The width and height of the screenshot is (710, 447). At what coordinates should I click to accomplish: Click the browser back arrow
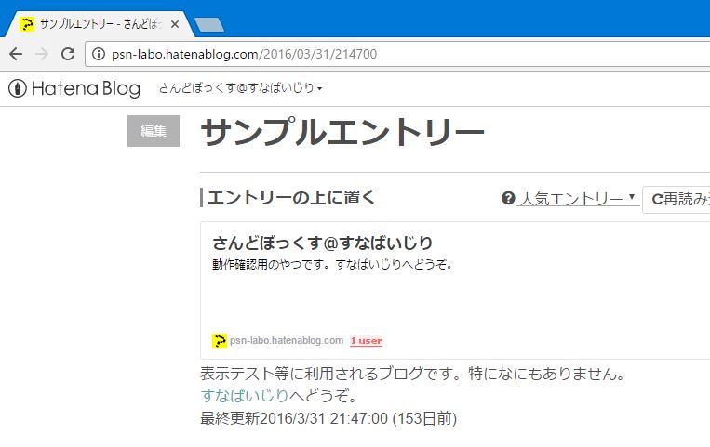tap(16, 54)
